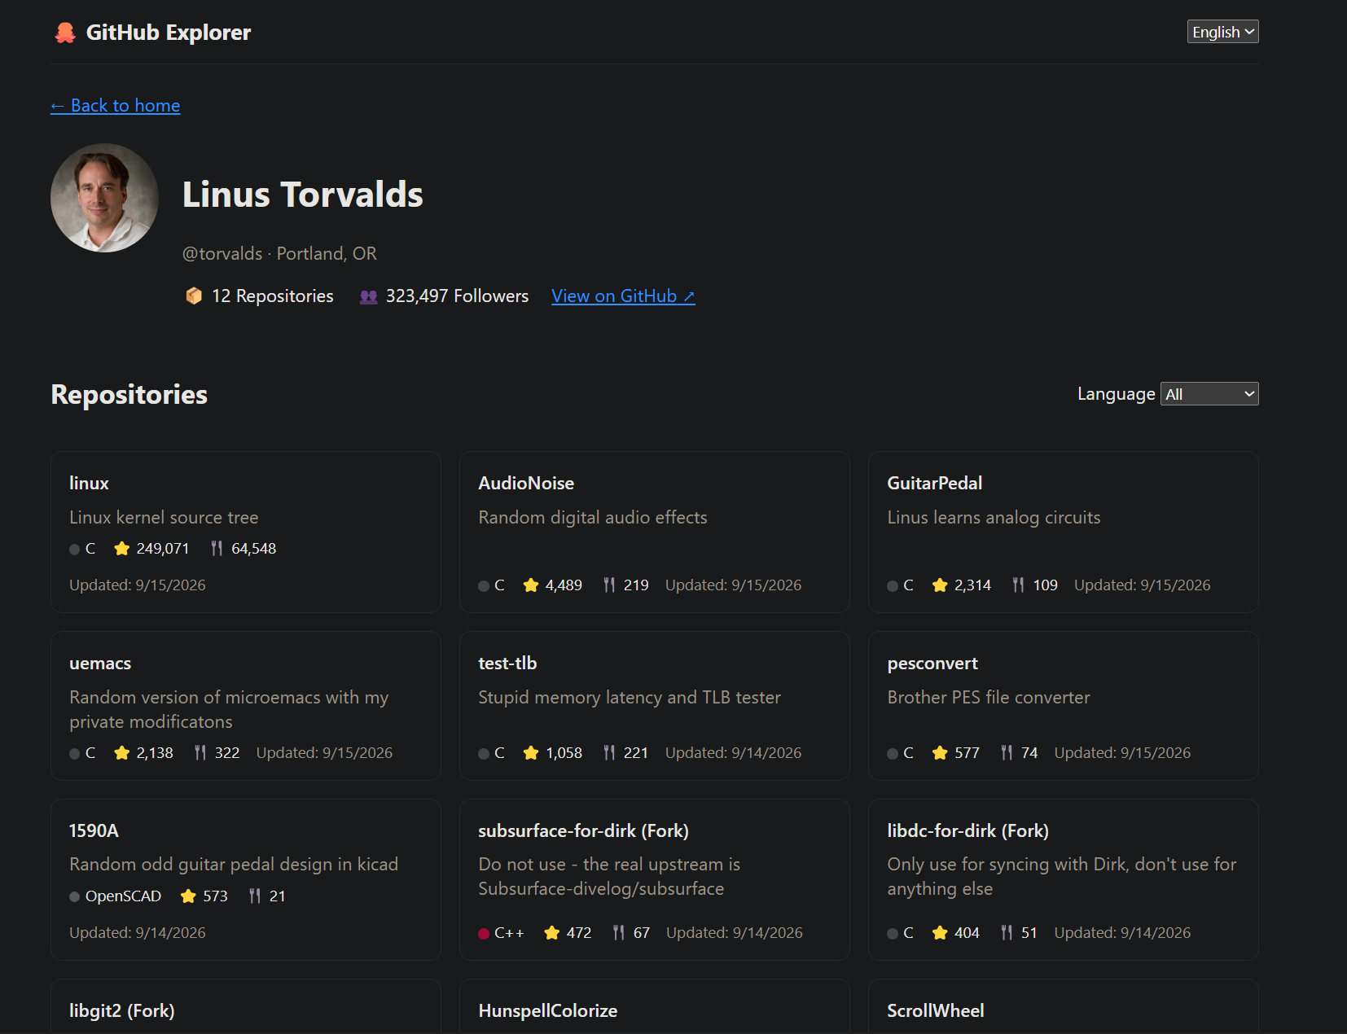This screenshot has height=1034, width=1347.
Task: Click the fork icon next to 221
Action: click(x=609, y=753)
